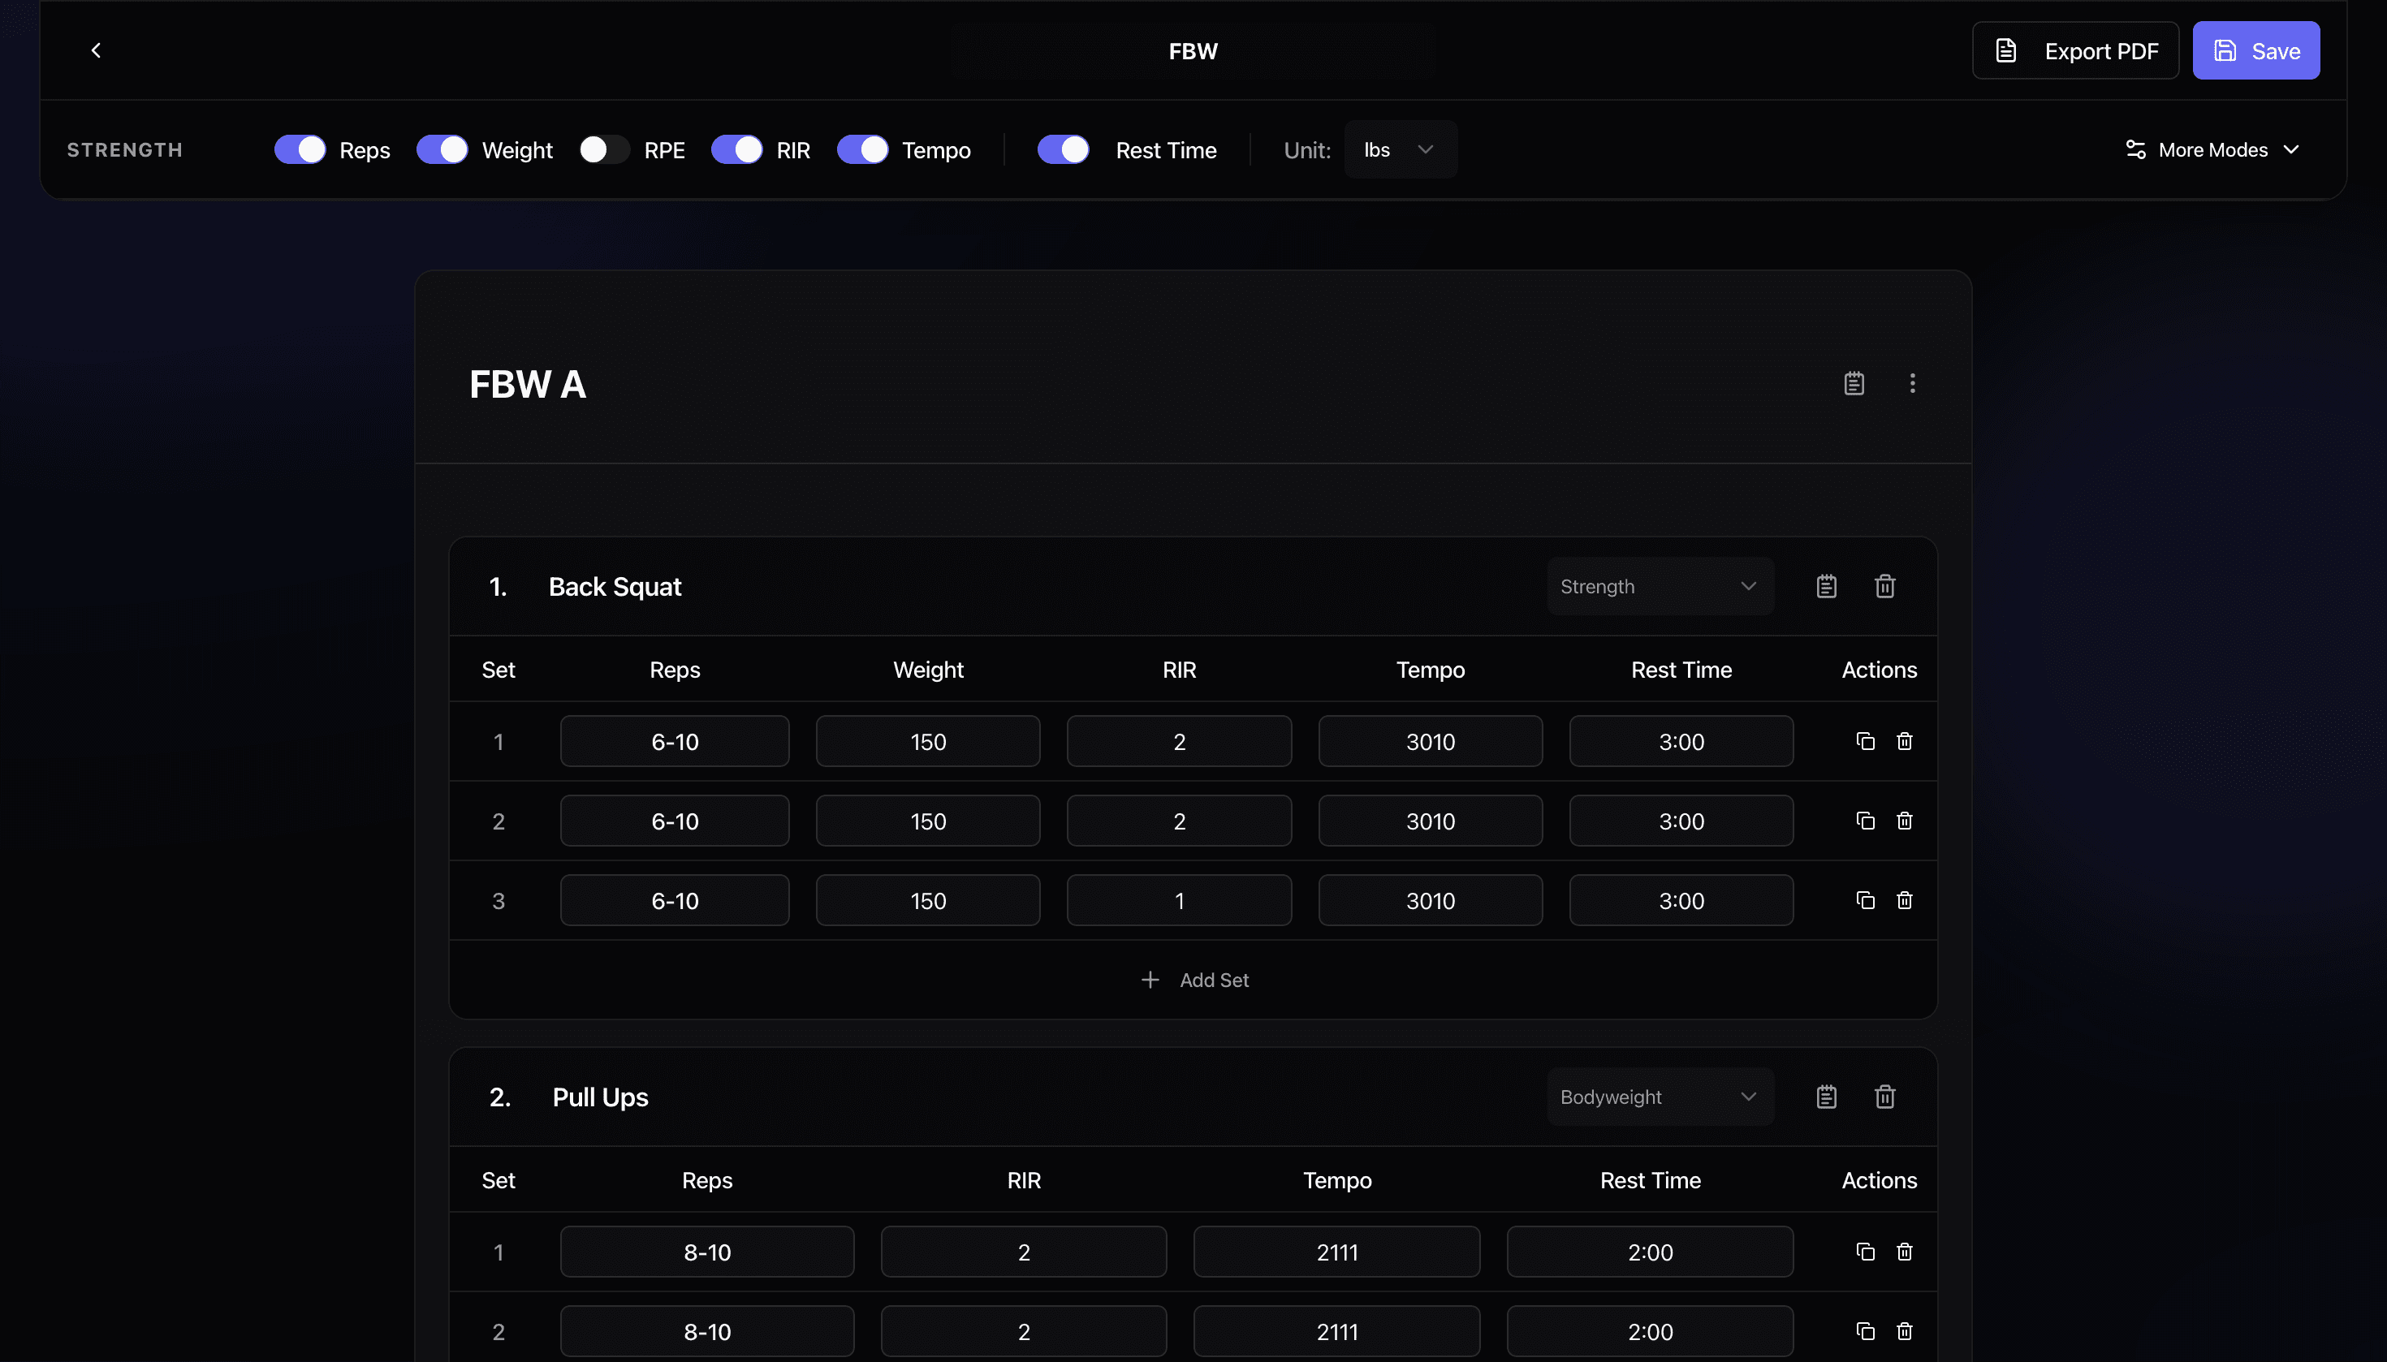
Task: Edit the FBW A workout name
Action: click(x=528, y=385)
